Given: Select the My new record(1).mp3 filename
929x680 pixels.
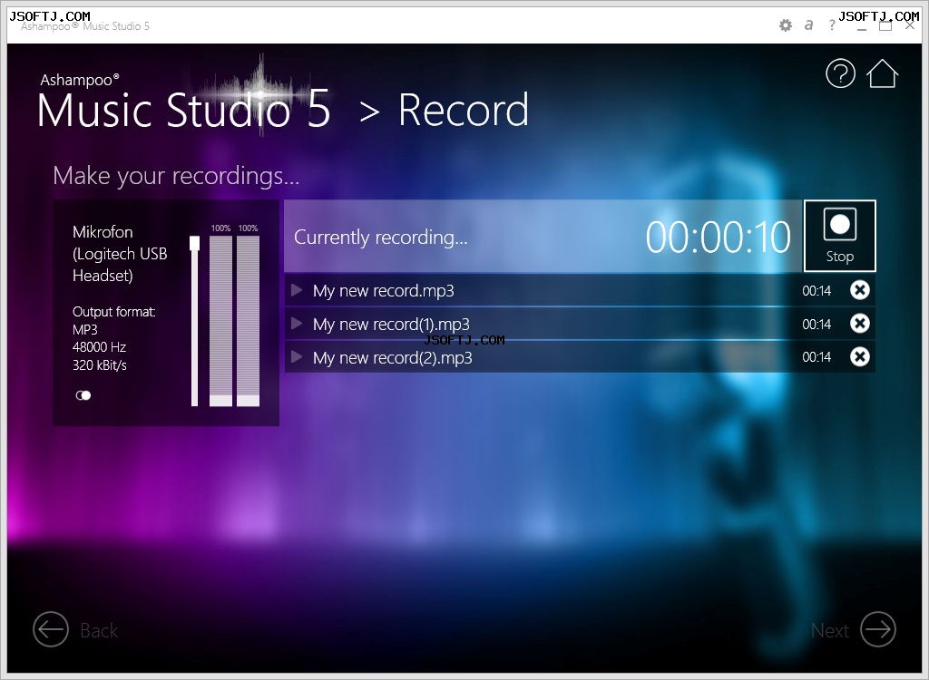Looking at the screenshot, I should 391,324.
